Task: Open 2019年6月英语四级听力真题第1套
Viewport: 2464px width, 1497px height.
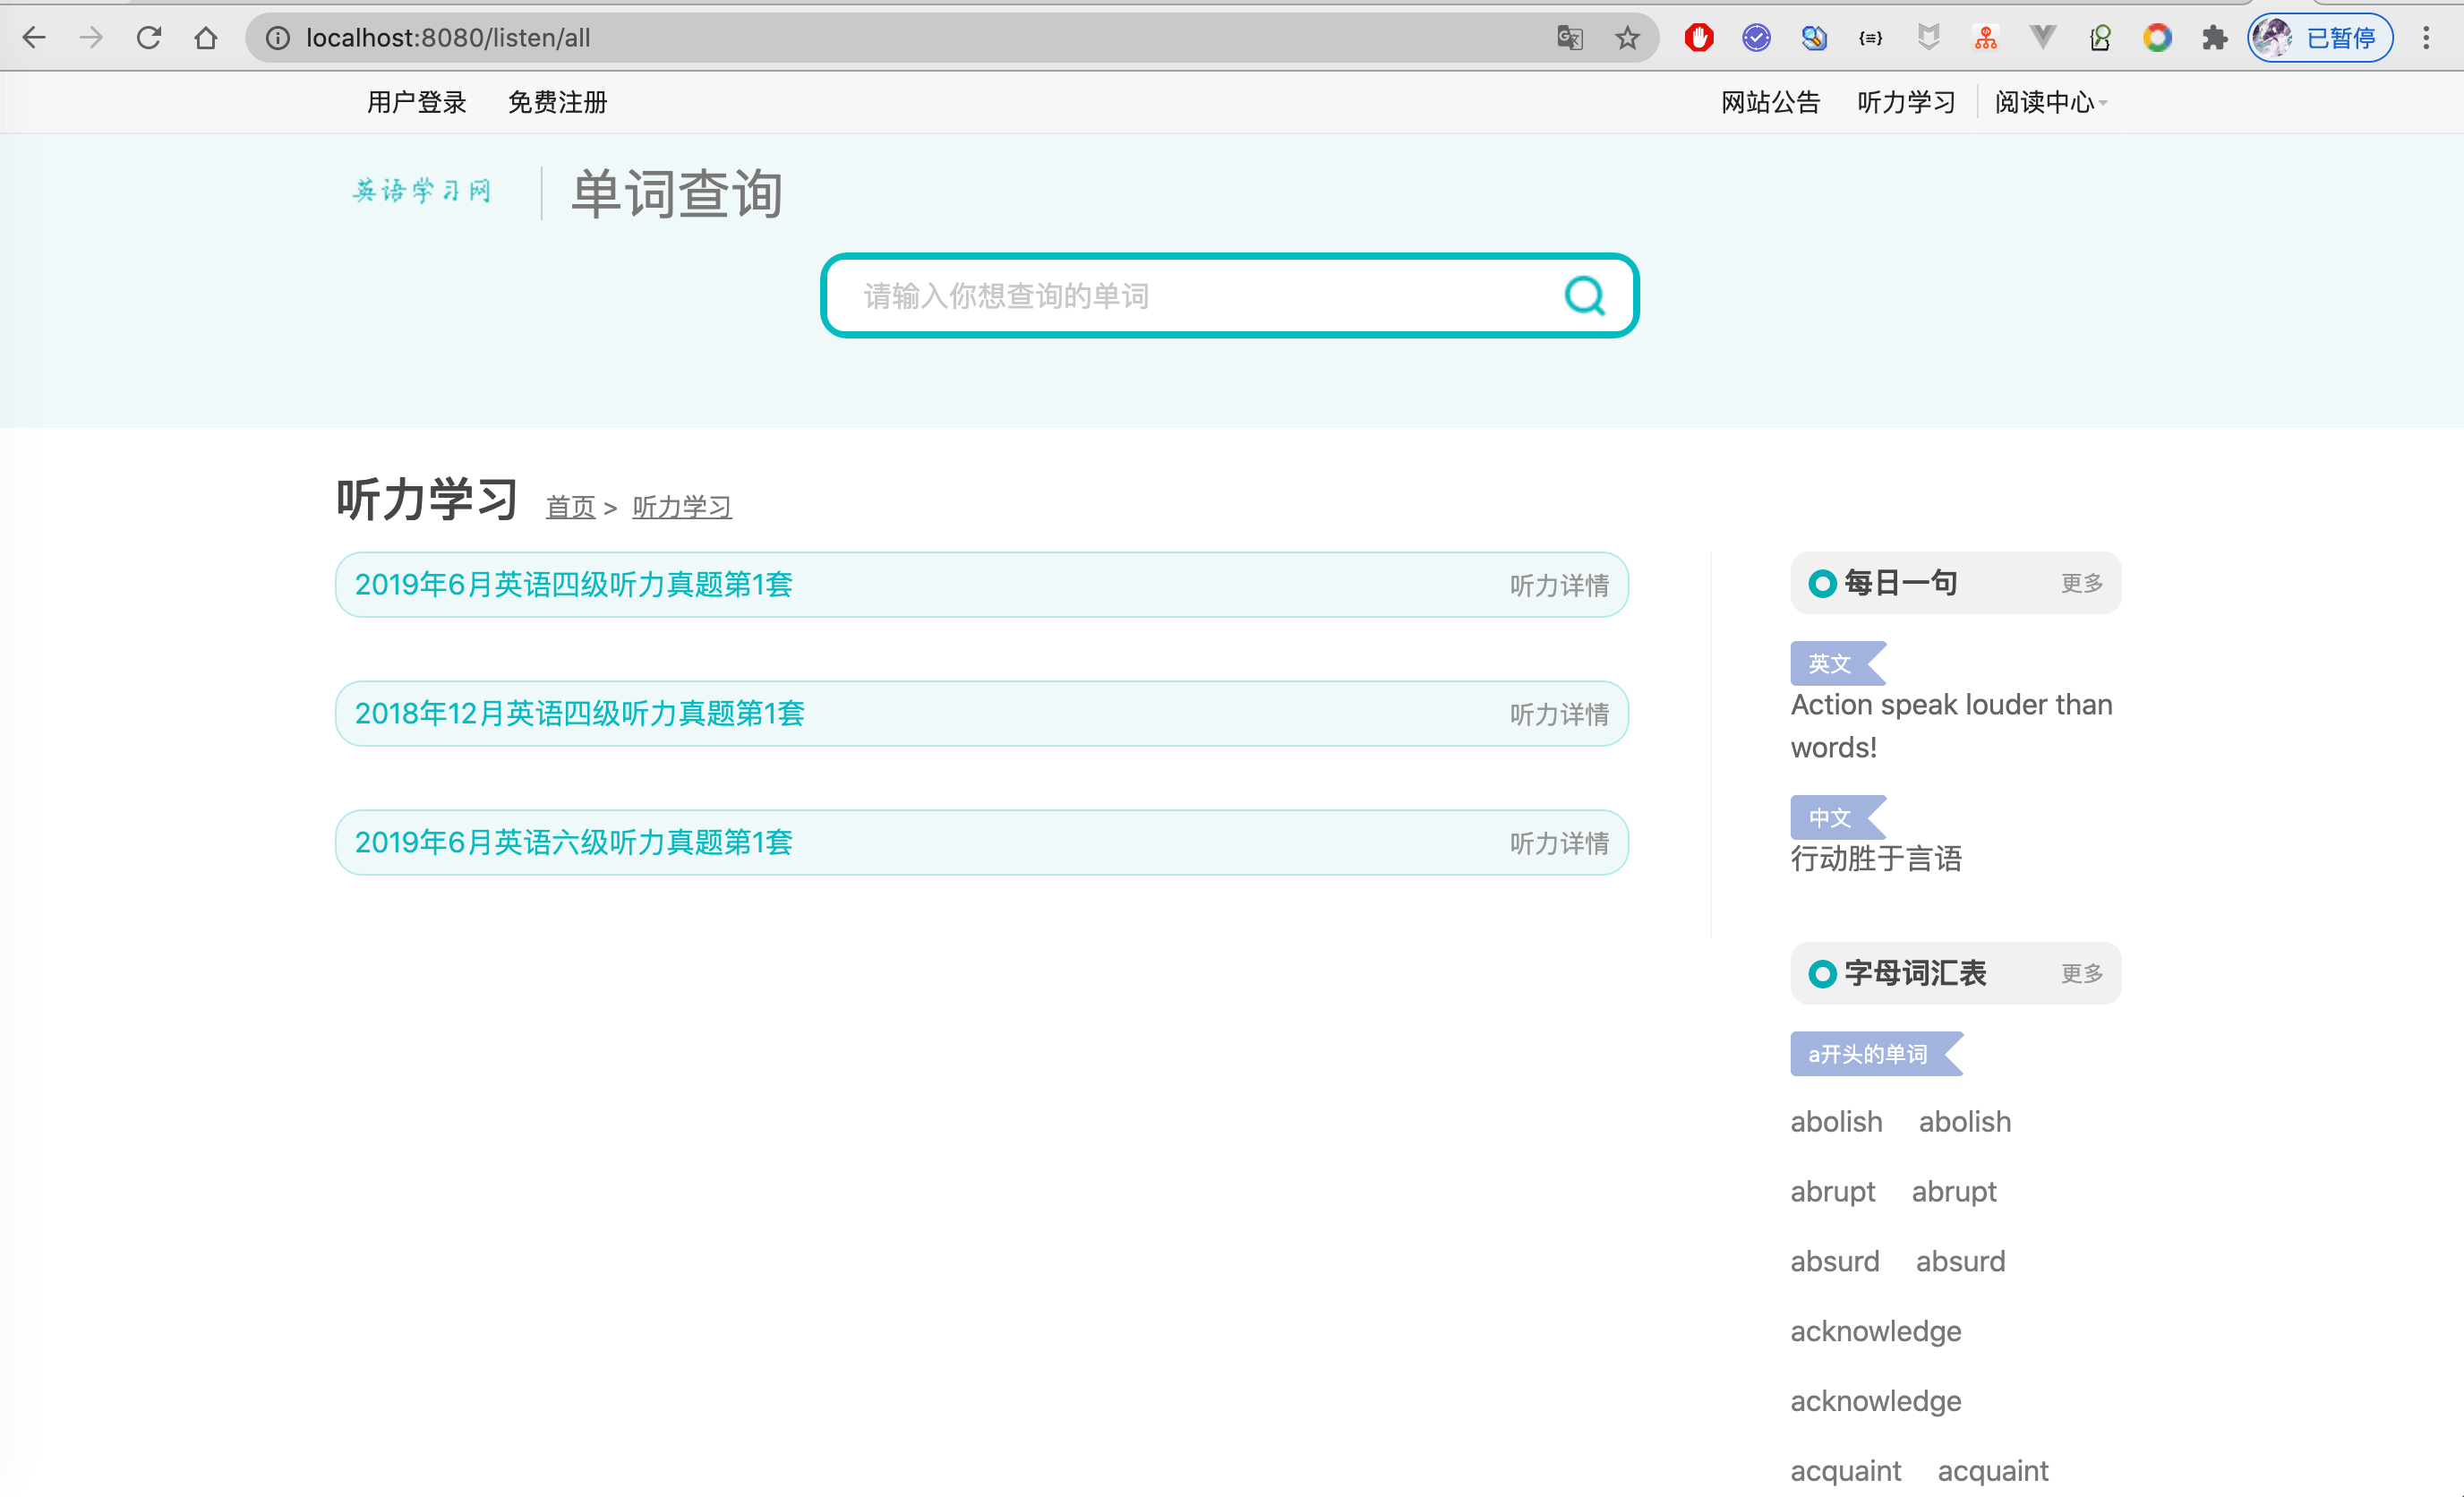Action: (573, 585)
